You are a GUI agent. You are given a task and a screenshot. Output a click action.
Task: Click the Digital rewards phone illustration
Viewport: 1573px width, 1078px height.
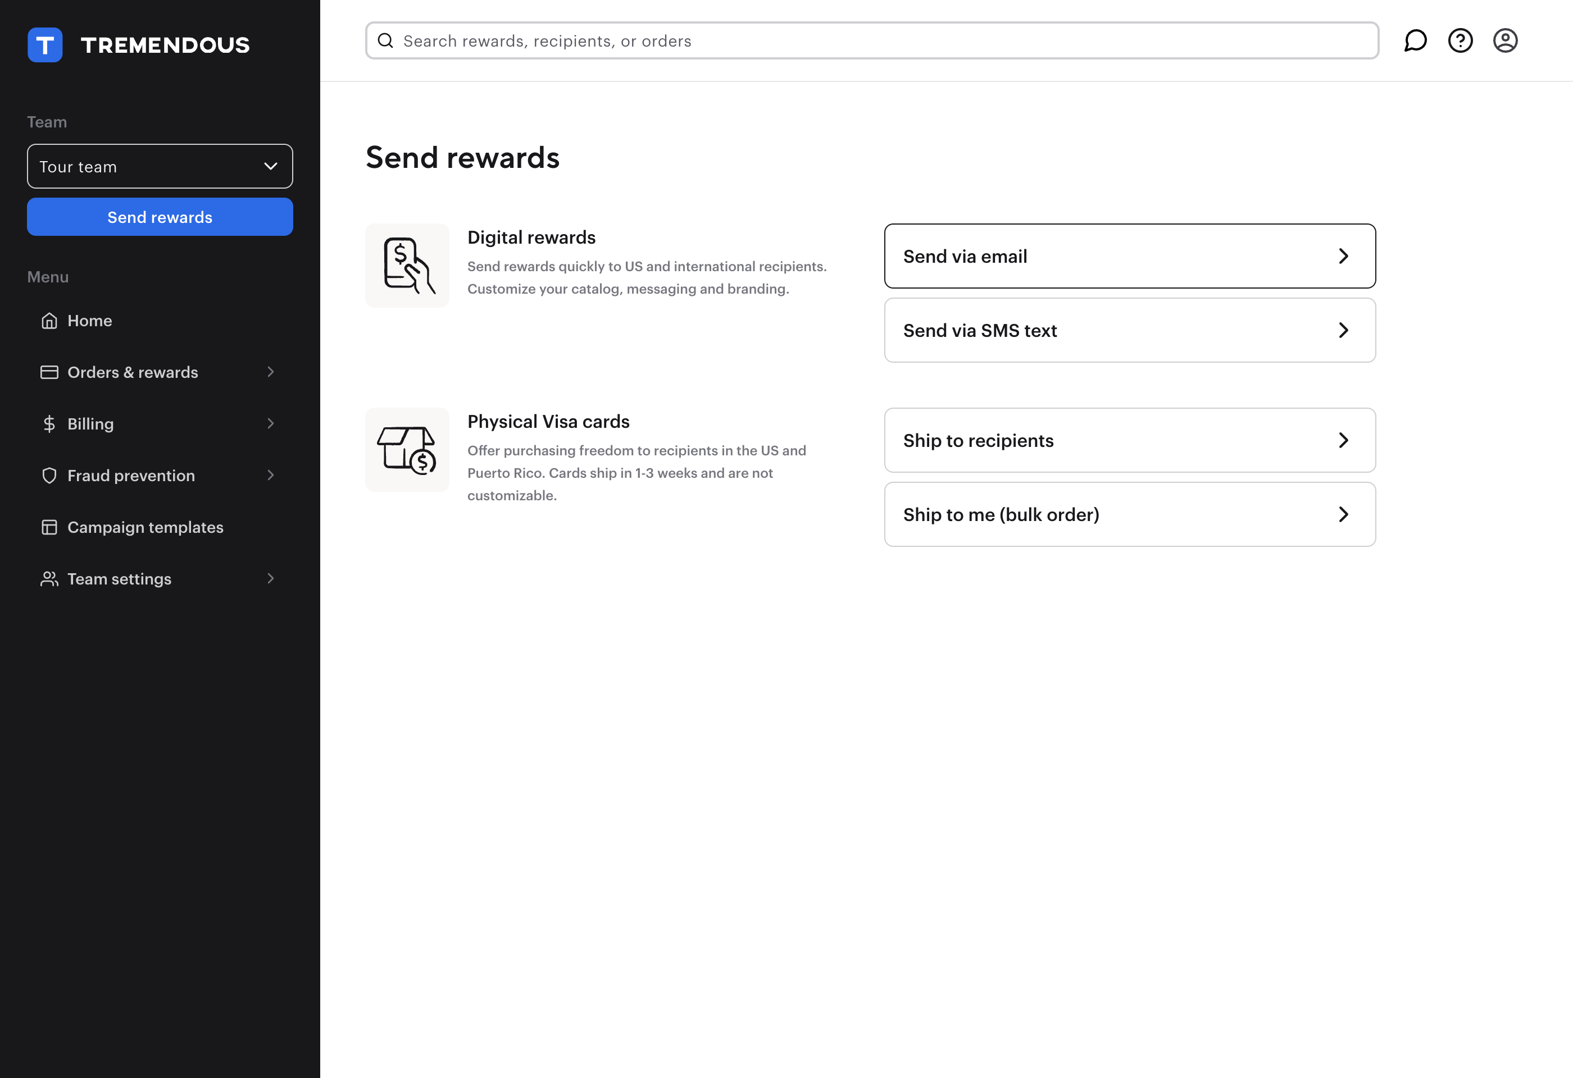407,265
